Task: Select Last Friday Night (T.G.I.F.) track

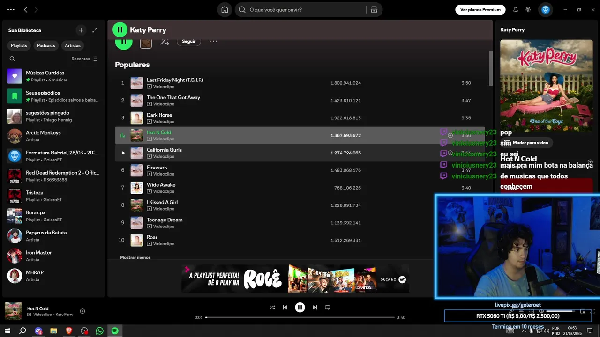Action: click(300, 83)
